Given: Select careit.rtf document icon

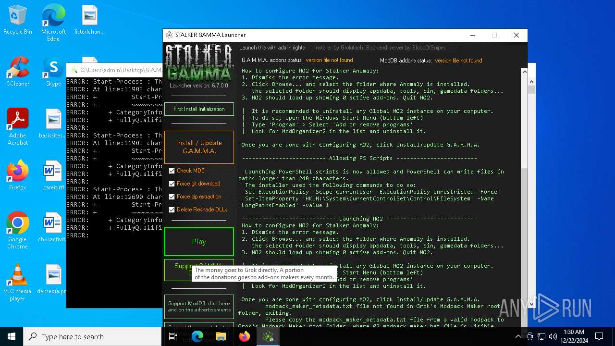Looking at the screenshot, I should [53, 176].
